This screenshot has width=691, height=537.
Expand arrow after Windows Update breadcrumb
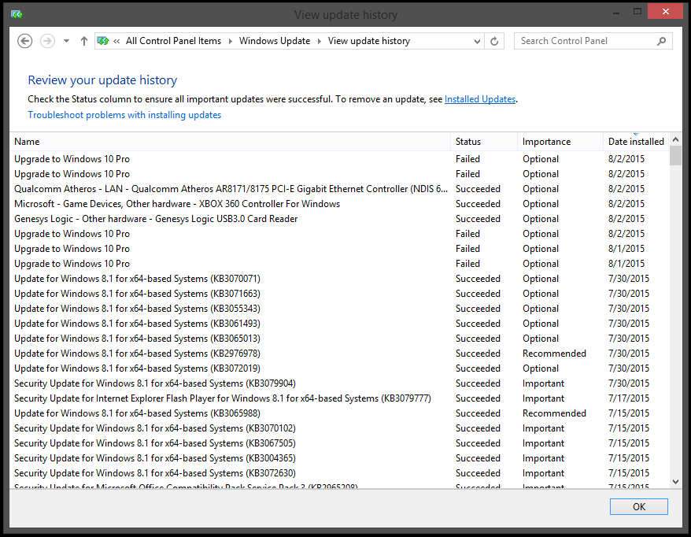point(319,41)
